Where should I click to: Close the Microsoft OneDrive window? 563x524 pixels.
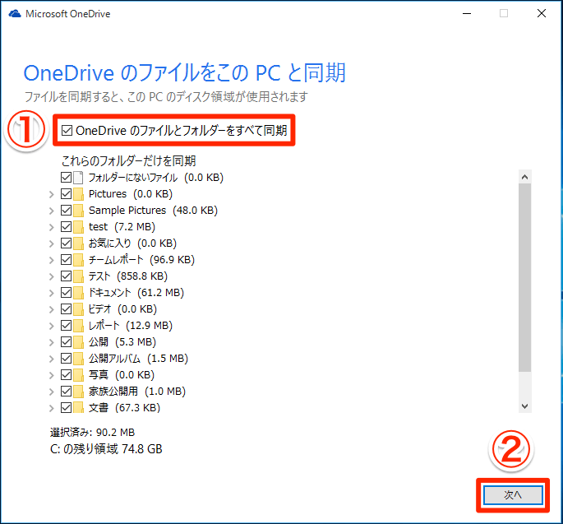coord(542,14)
